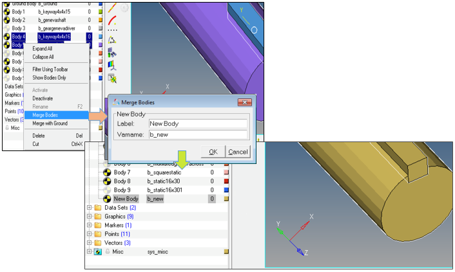Image resolution: width=455 pixels, height=272 pixels.
Task: Expand the Data Sets folder node
Action: tap(90, 208)
